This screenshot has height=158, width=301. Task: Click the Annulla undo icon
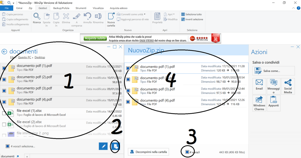[87, 18]
